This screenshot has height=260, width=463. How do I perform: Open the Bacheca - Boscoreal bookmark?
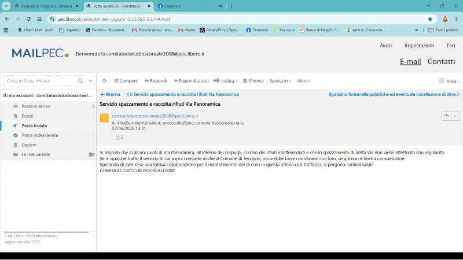point(106,30)
